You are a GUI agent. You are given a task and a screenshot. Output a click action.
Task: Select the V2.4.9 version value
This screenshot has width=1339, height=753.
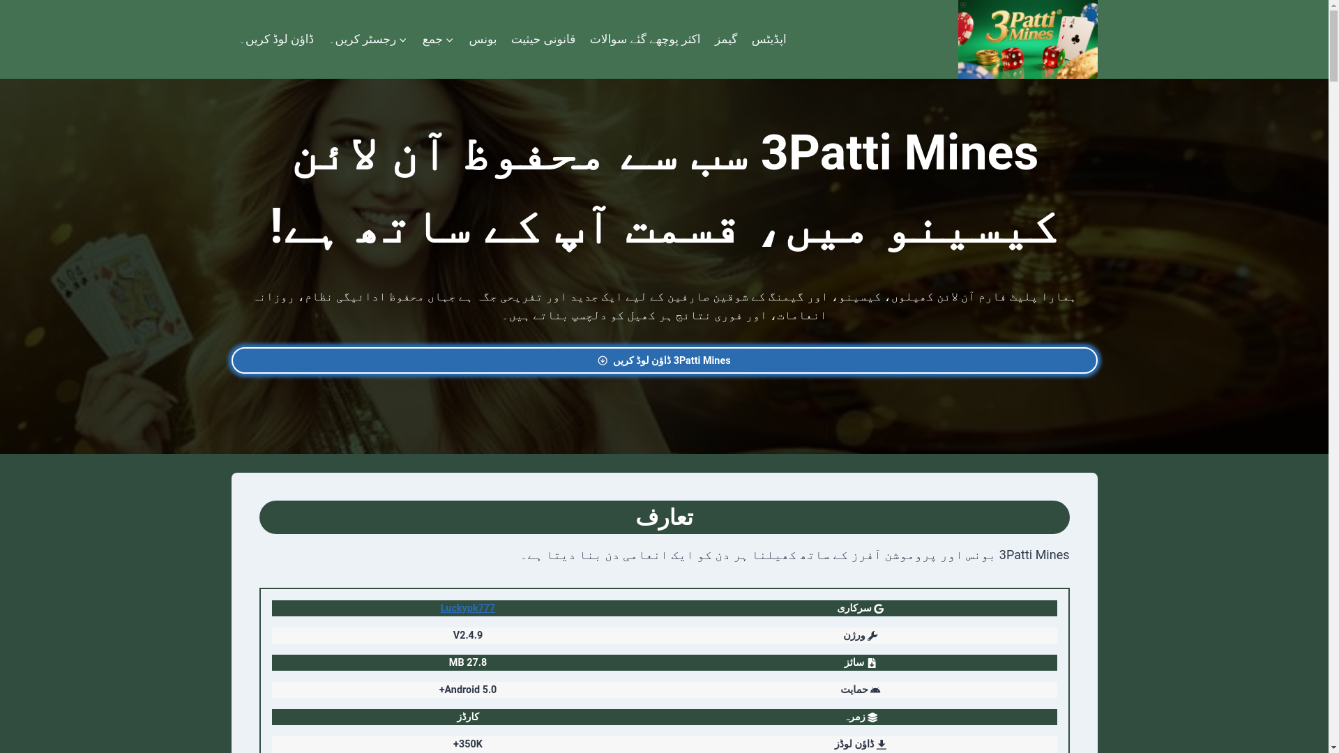tap(468, 635)
